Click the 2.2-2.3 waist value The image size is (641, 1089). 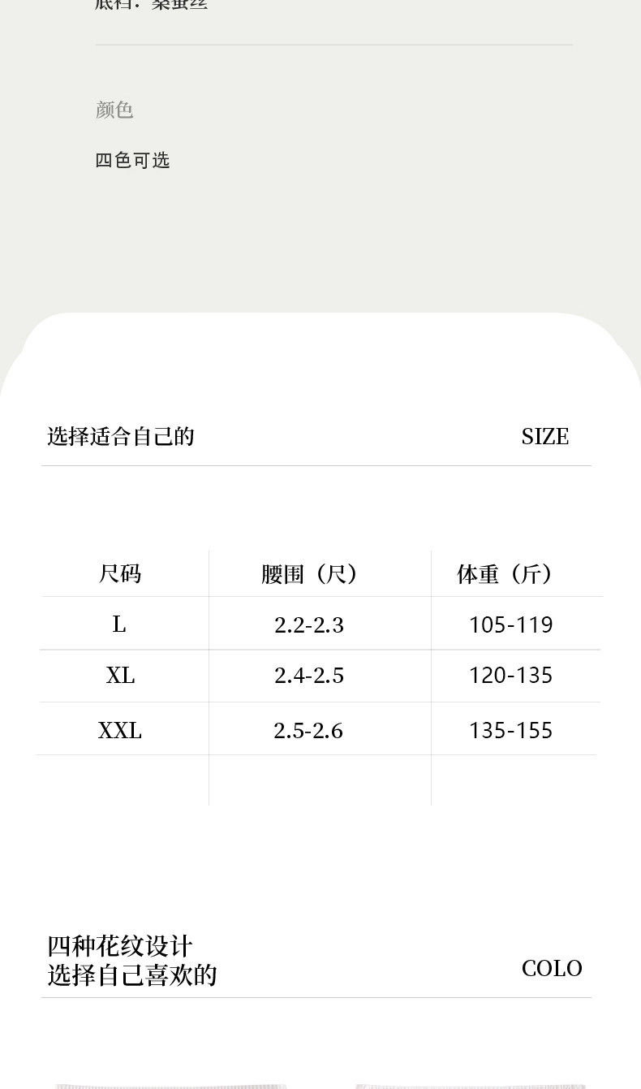[x=309, y=624]
